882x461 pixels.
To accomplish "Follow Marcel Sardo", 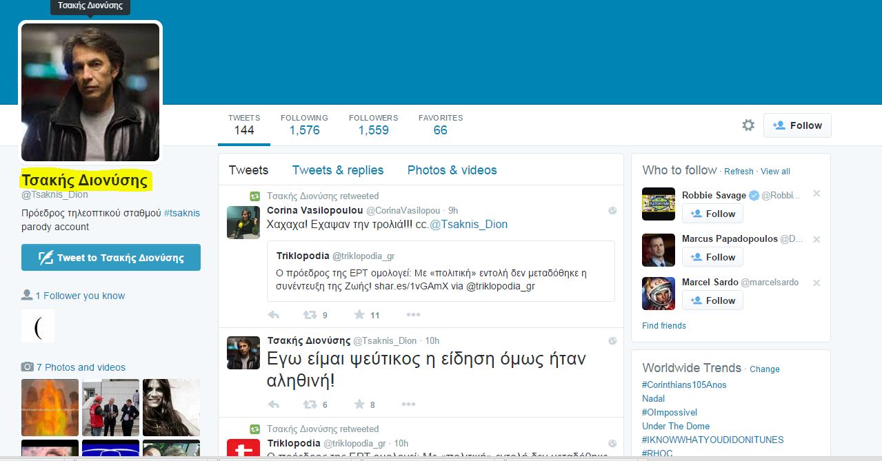I will click(x=712, y=300).
